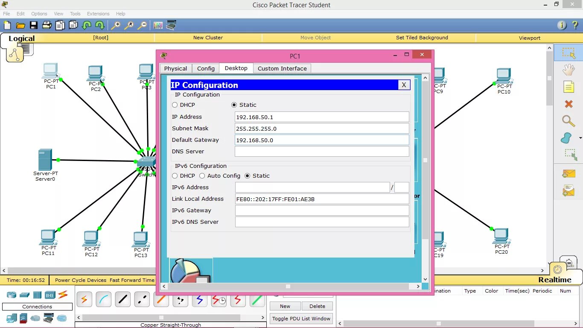Select the Inspect magnifier tool
Image resolution: width=583 pixels, height=328 pixels.
568,121
